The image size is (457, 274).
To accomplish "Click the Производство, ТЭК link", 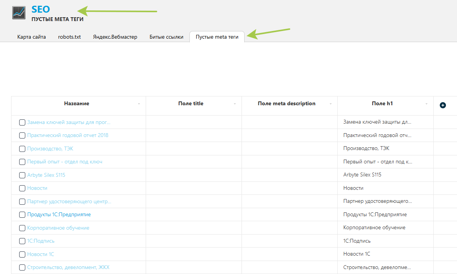I will click(x=50, y=148).
